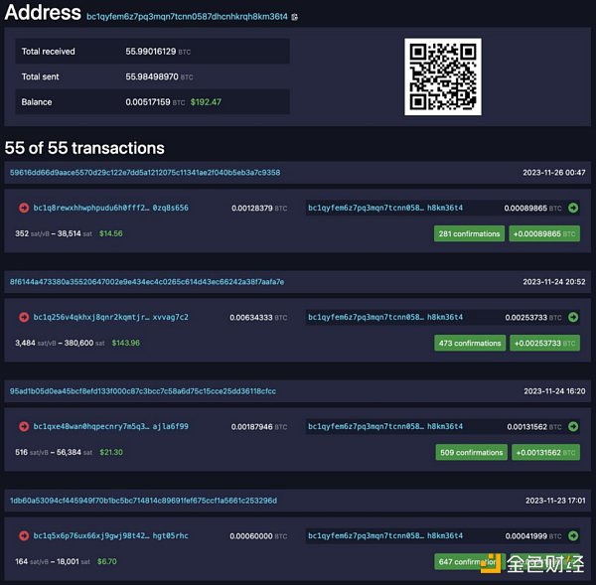Click the +0.00253733 BTC amount badge
This screenshot has height=585, width=596.
[544, 343]
